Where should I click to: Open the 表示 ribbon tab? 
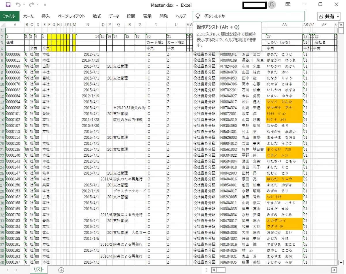pyautogui.click(x=147, y=16)
